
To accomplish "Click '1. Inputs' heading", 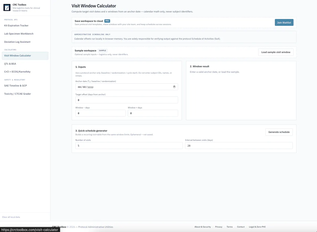I will (81, 67).
